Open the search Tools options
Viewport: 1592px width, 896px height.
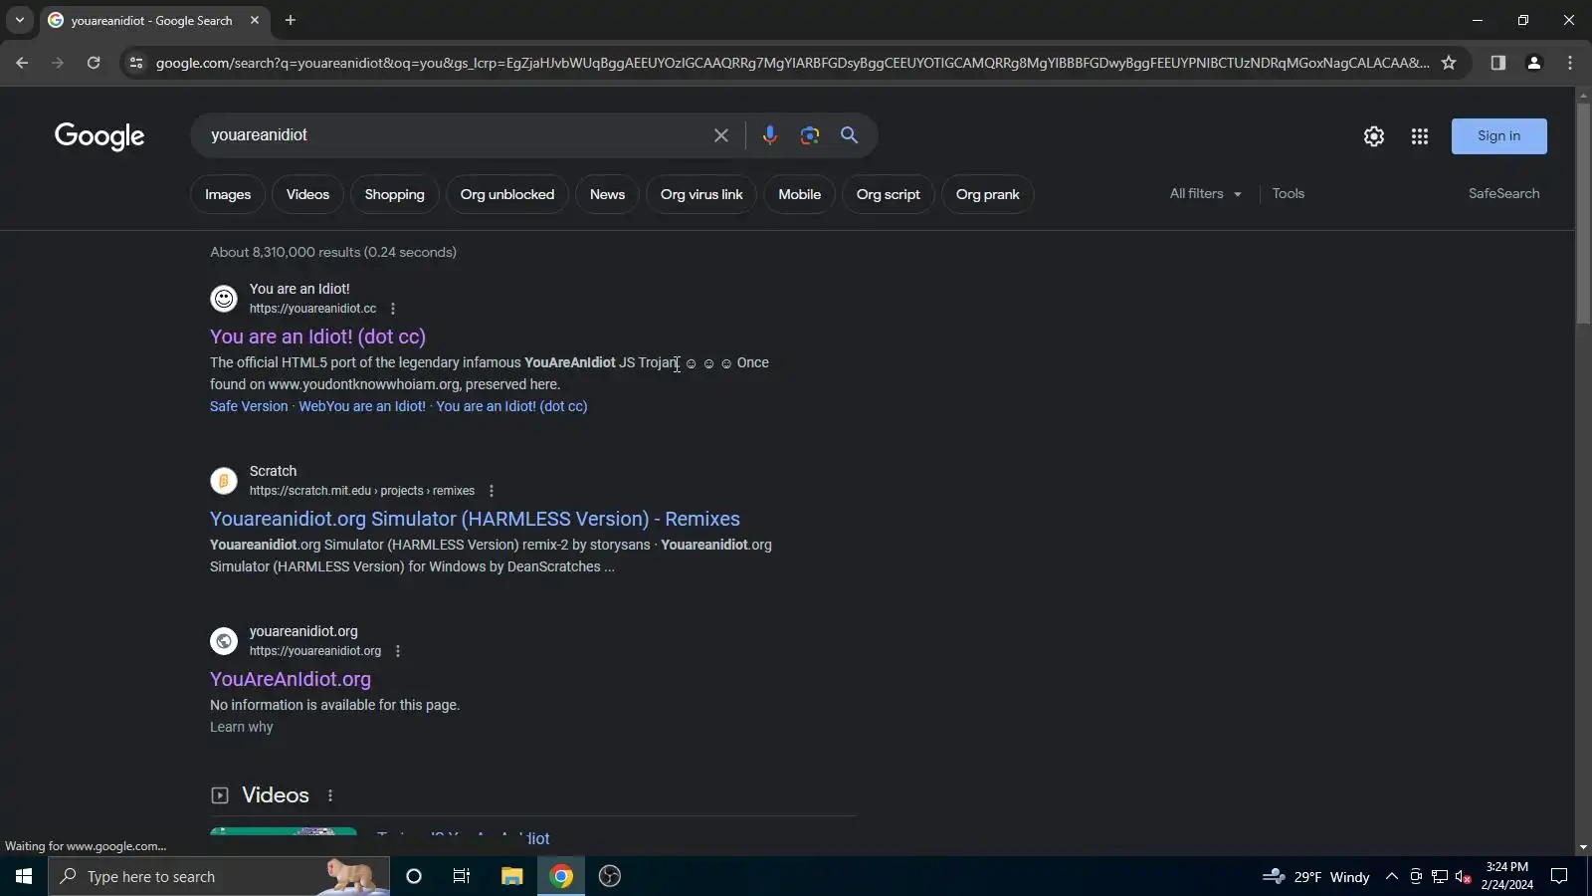click(1289, 194)
